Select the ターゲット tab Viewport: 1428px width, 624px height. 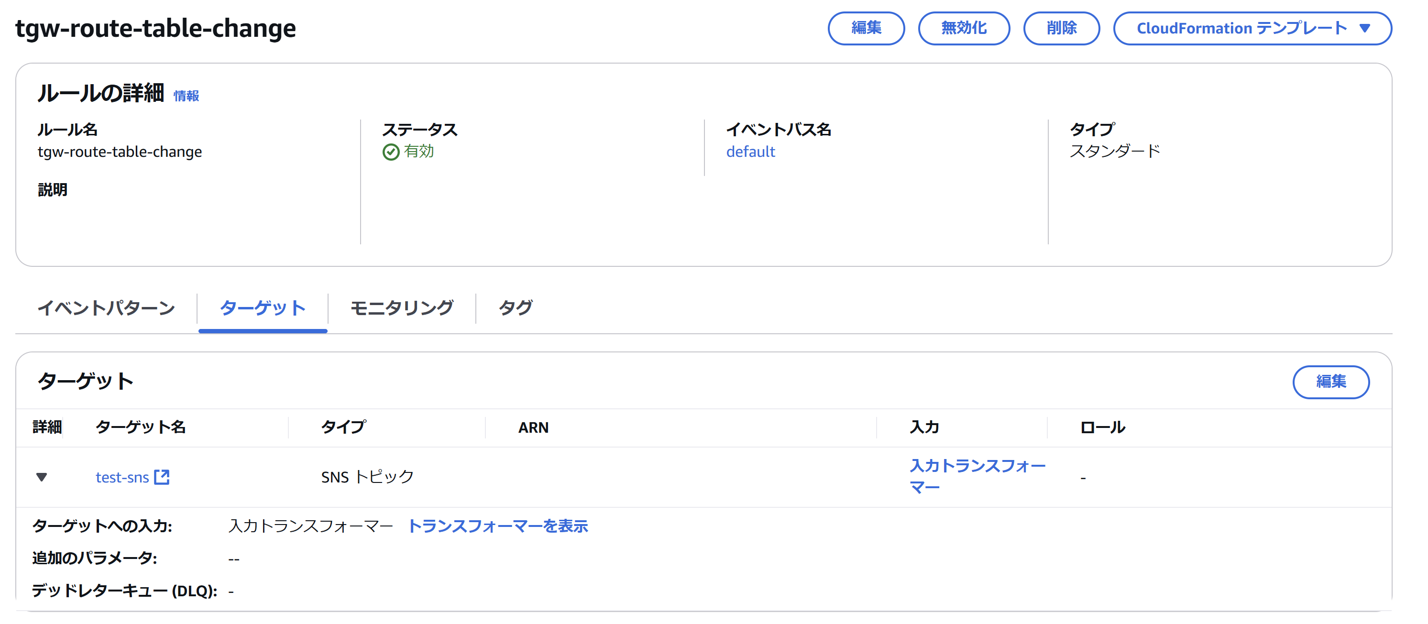click(262, 307)
